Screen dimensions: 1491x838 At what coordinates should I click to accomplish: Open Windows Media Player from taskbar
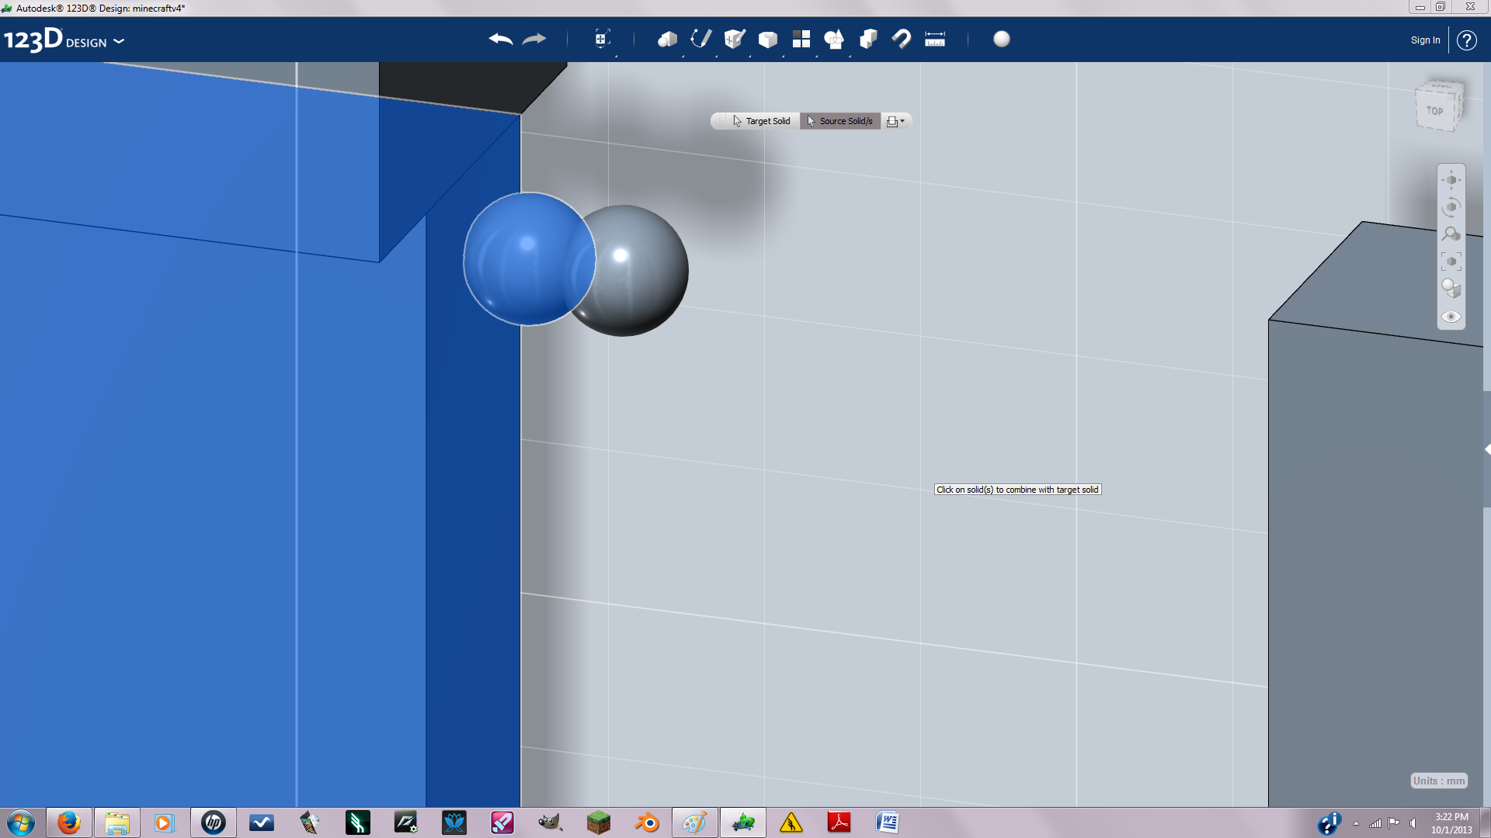(x=164, y=822)
